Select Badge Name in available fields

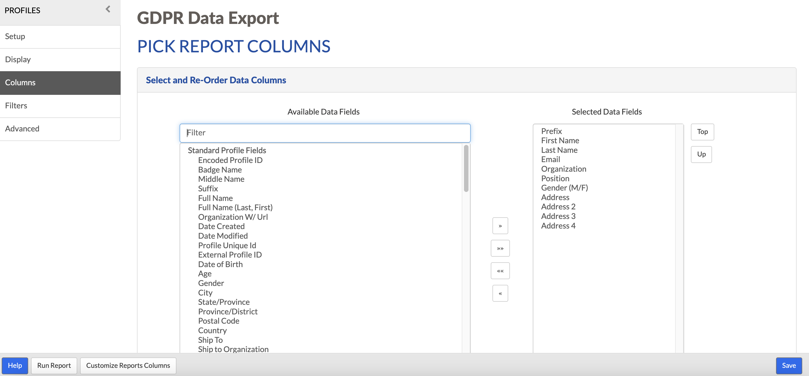pos(220,170)
